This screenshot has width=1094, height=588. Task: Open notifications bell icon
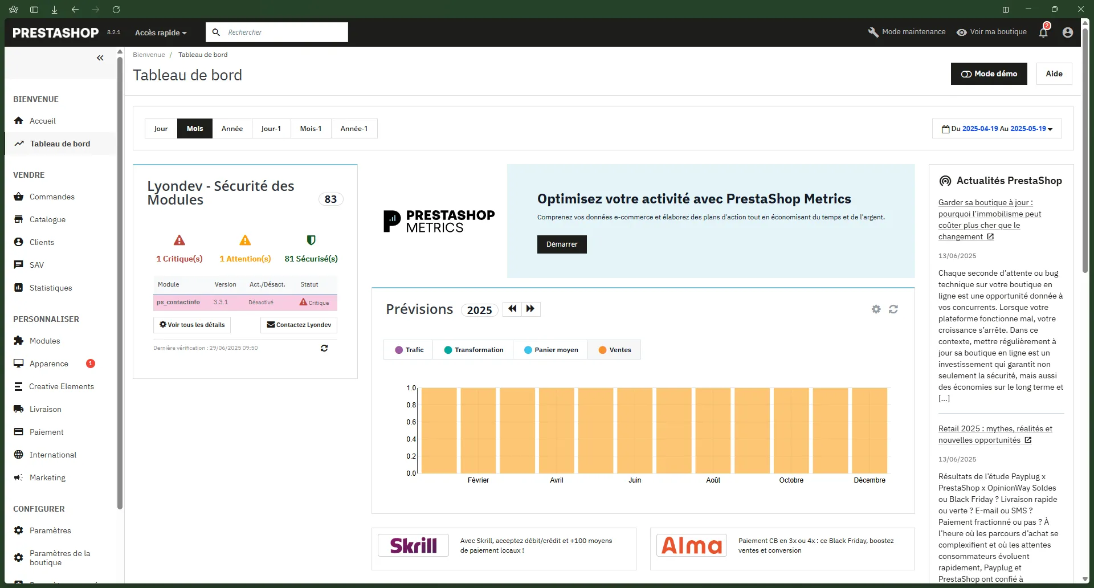[1043, 32]
